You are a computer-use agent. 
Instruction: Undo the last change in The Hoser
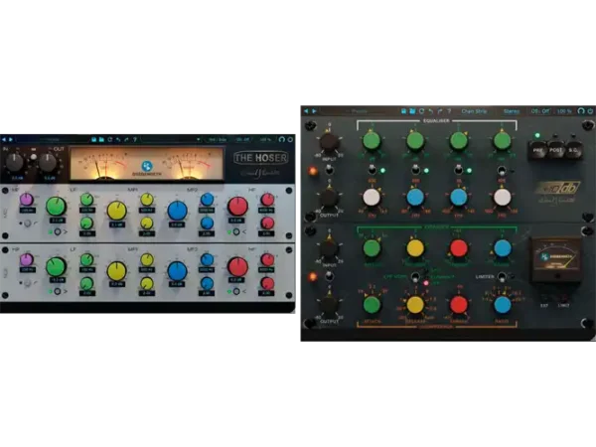[x=118, y=139]
